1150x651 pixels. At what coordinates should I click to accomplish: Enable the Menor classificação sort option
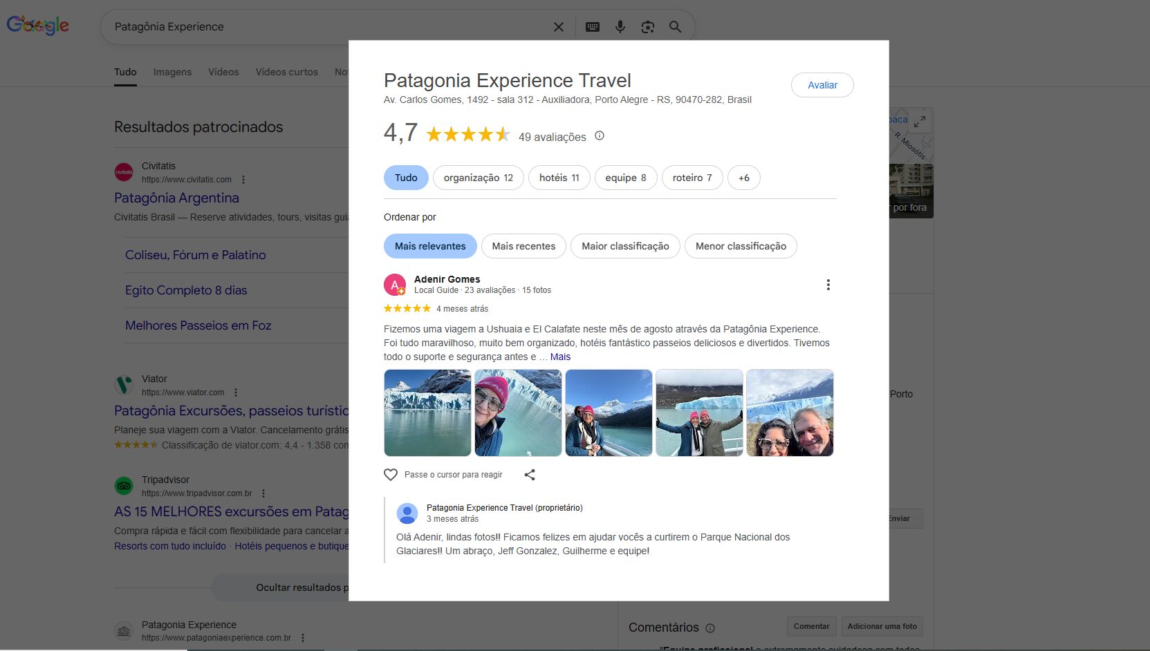[741, 246]
